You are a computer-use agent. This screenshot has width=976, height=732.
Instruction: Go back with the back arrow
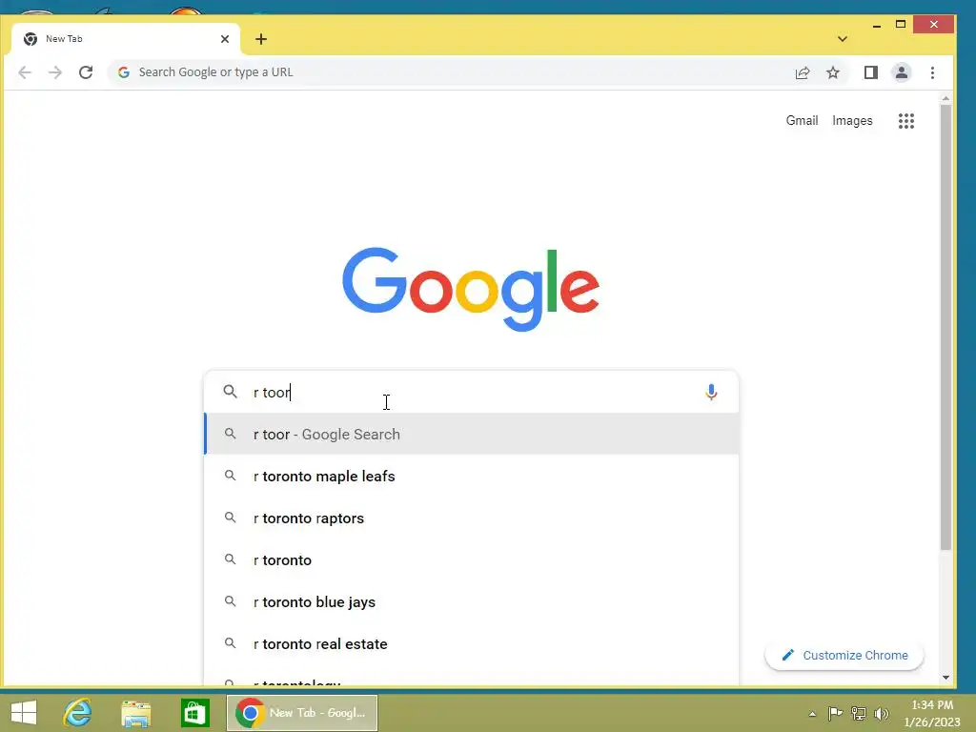click(24, 72)
